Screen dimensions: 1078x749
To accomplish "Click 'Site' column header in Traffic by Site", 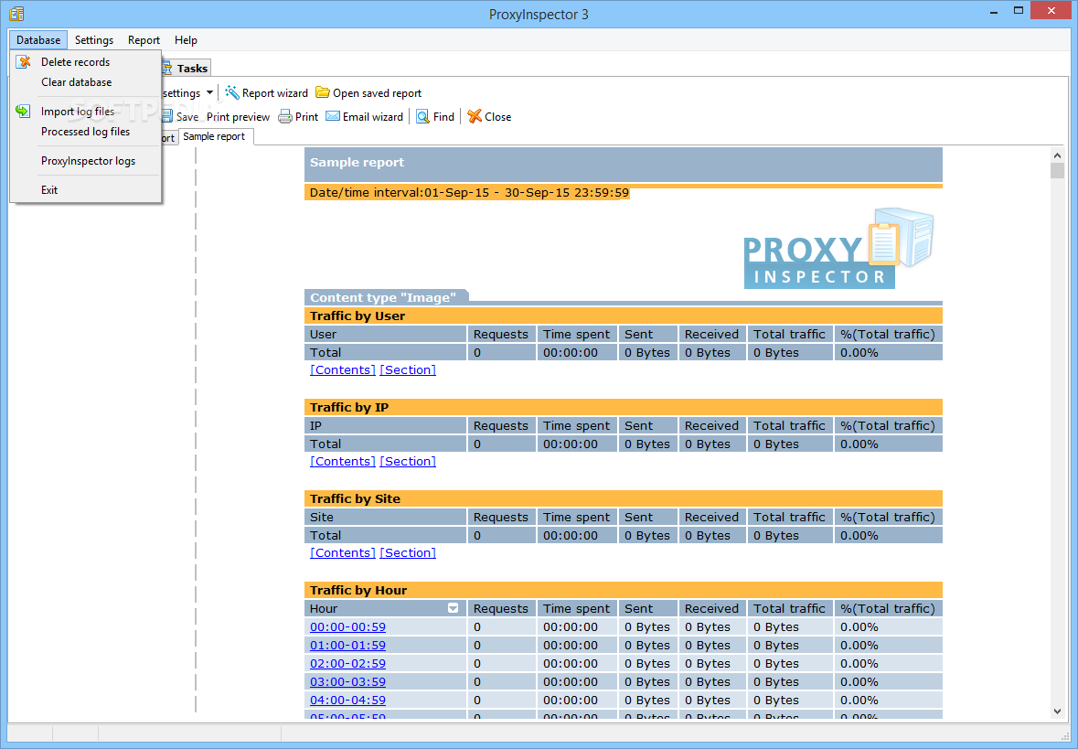I will (x=386, y=518).
